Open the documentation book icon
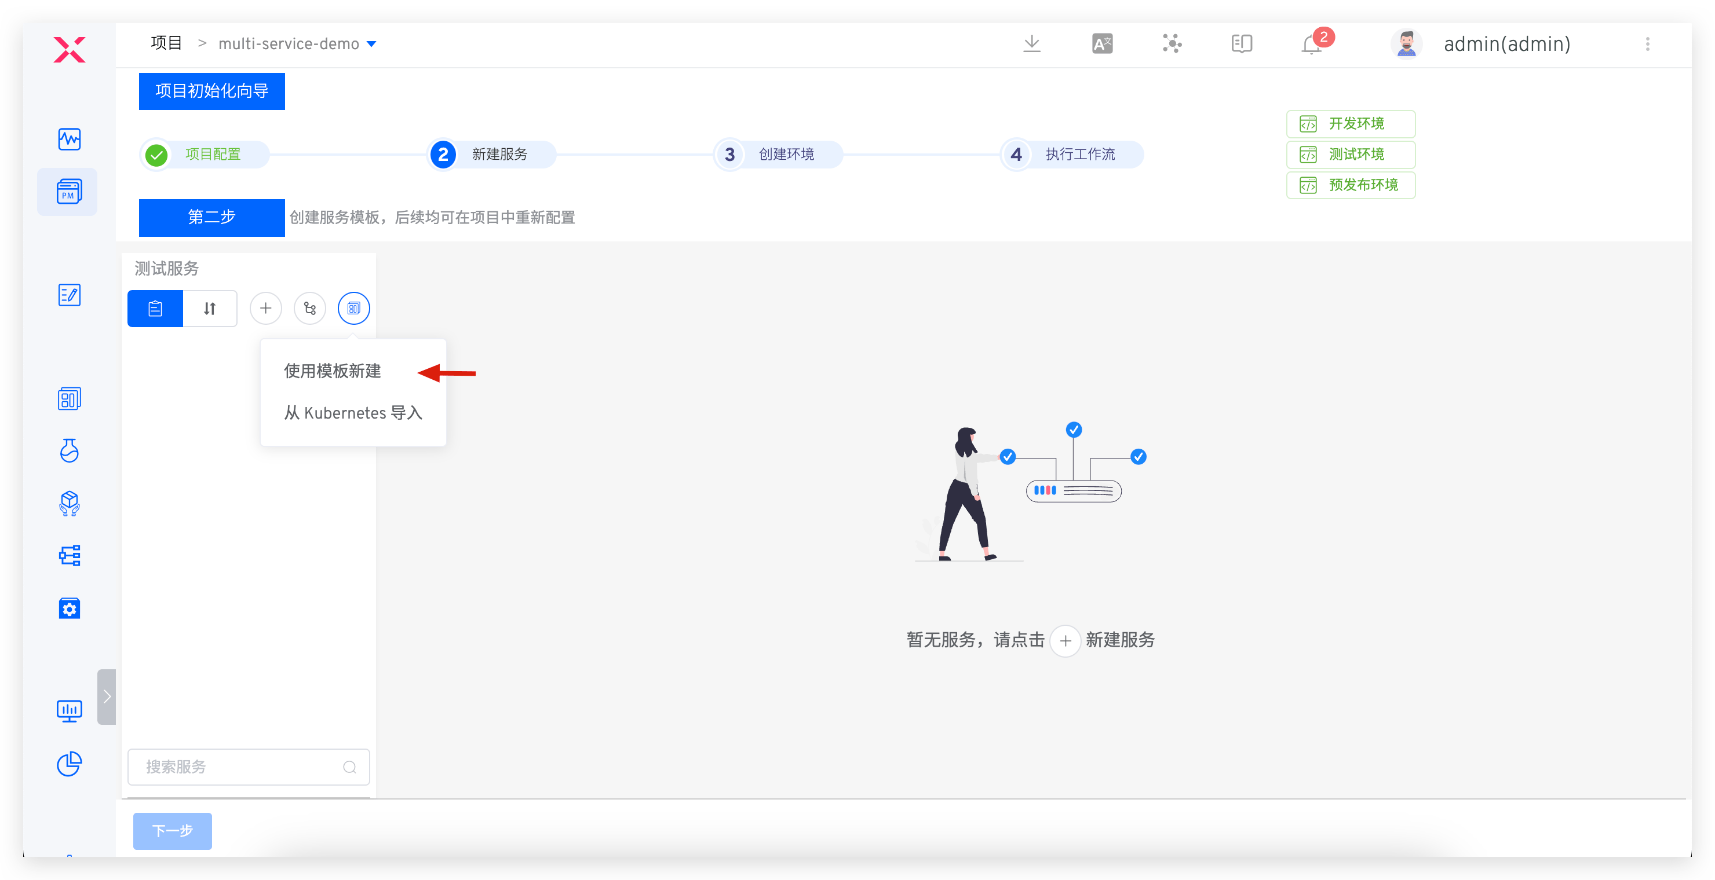Image resolution: width=1715 pixels, height=880 pixels. coord(1241,44)
